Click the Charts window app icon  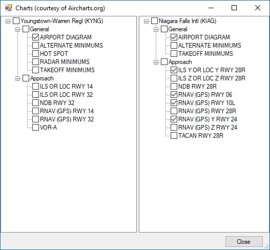pyautogui.click(x=8, y=8)
